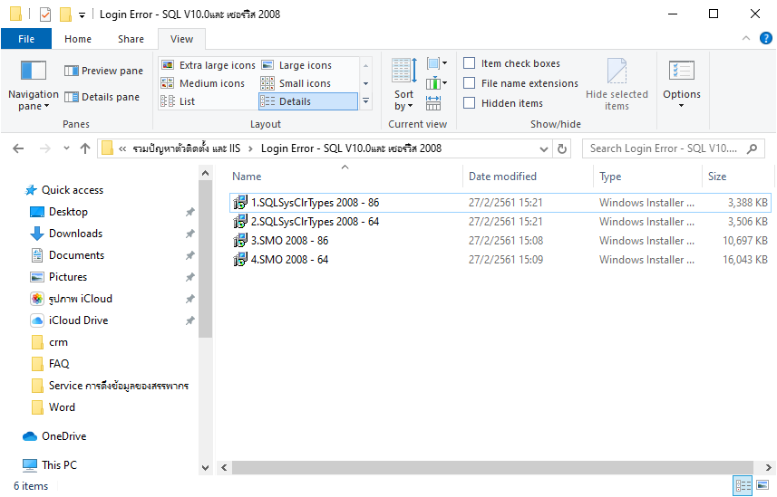Viewport: 777px width, 497px height.
Task: Click the Properties quick access toolbar icon
Action: (x=45, y=14)
